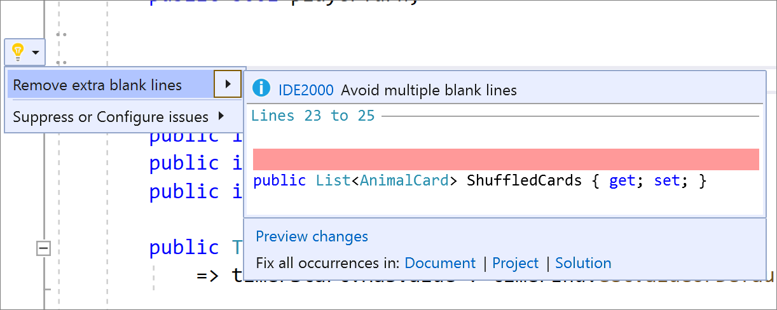Expand the Remove extra blank lines submenu arrow

tap(228, 84)
